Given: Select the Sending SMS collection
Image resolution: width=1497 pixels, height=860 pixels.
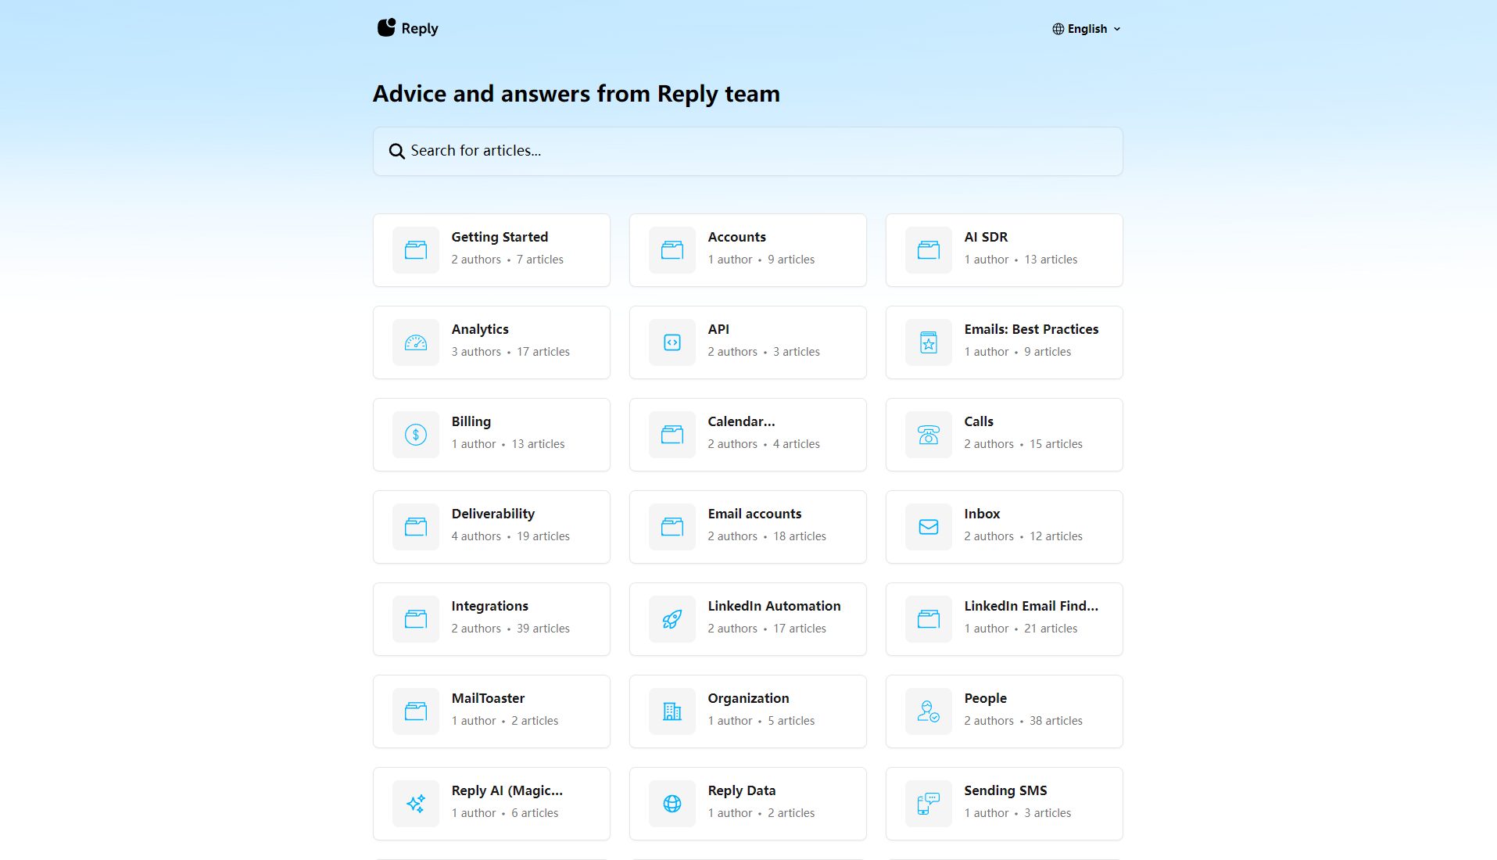Looking at the screenshot, I should [x=1004, y=804].
